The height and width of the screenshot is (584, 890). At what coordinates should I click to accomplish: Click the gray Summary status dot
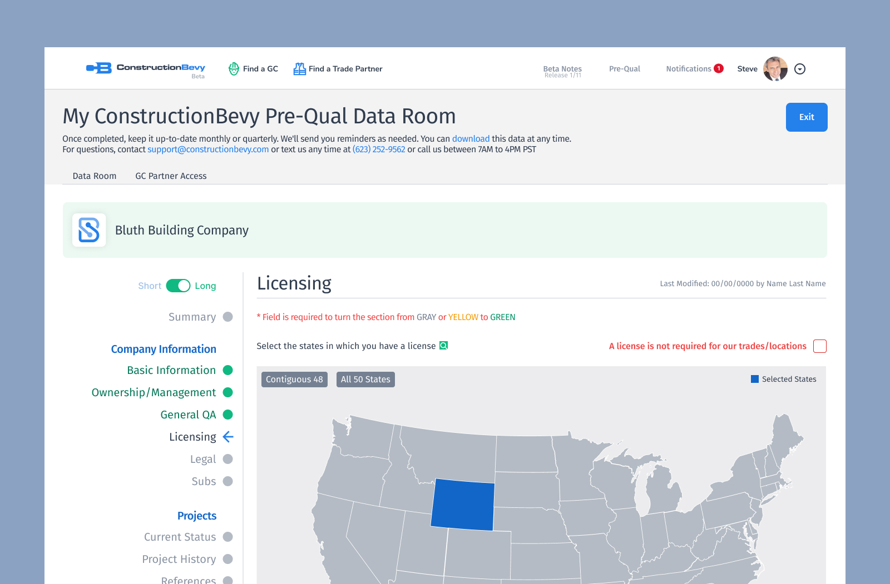pyautogui.click(x=228, y=317)
